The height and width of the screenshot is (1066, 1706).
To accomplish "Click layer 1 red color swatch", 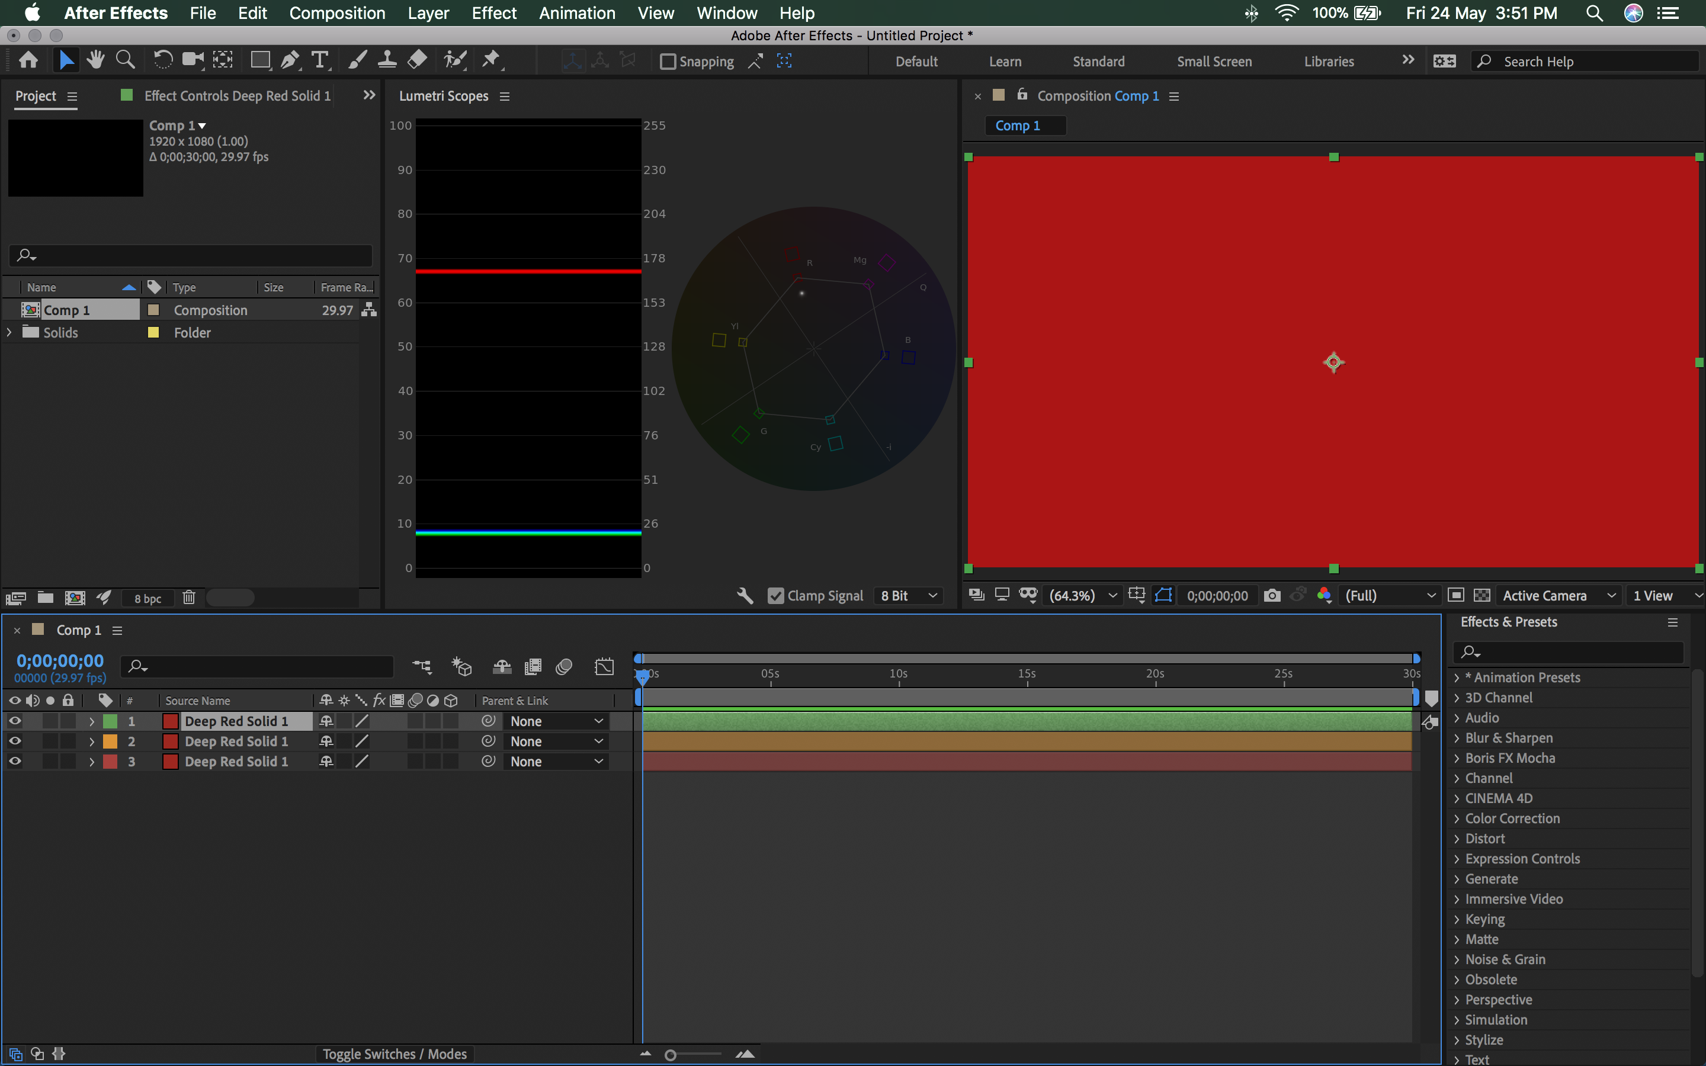I will [x=170, y=721].
